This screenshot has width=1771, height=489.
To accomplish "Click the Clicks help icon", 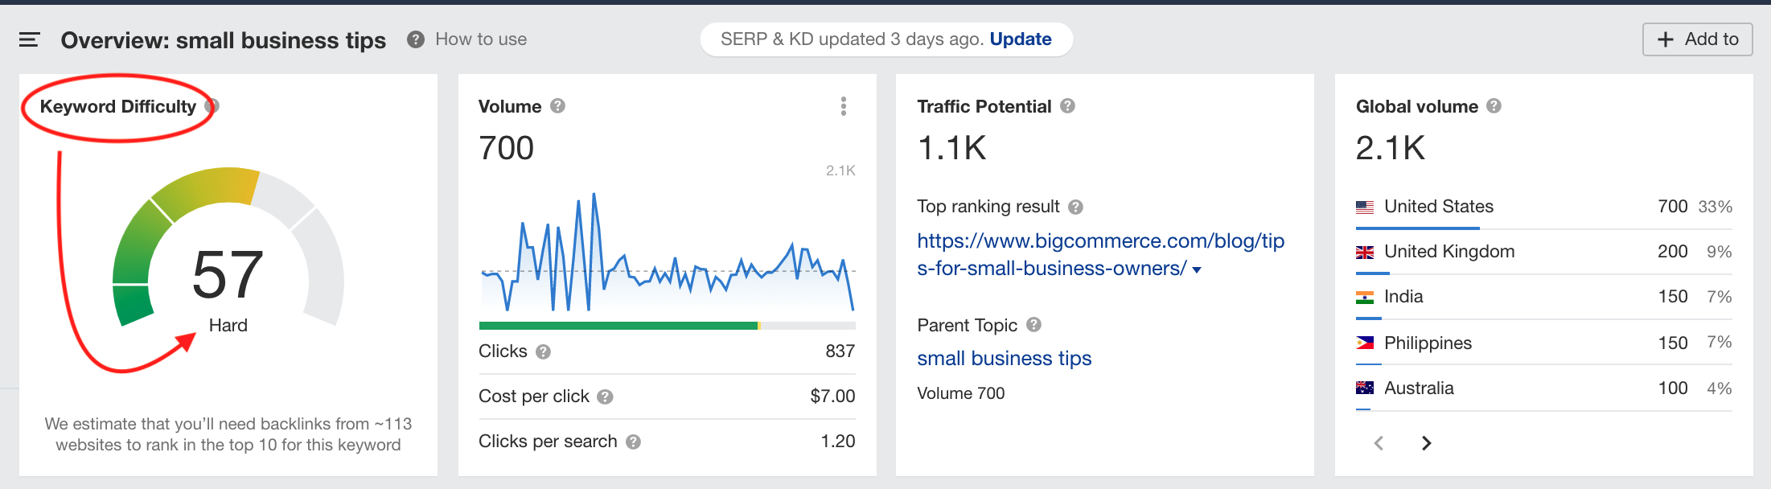I will click(x=542, y=351).
